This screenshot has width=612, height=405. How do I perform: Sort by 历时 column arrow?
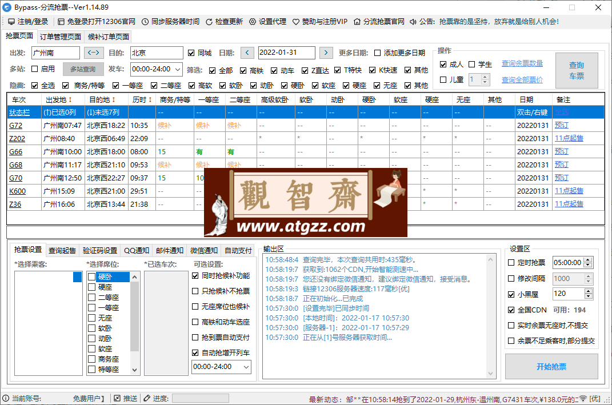(x=150, y=100)
